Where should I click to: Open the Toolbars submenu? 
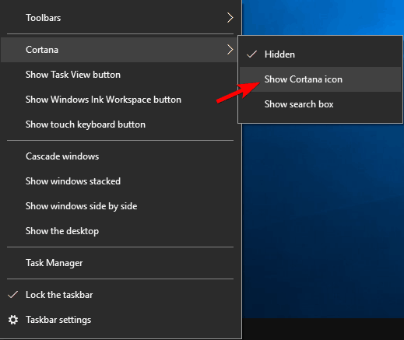(121, 18)
